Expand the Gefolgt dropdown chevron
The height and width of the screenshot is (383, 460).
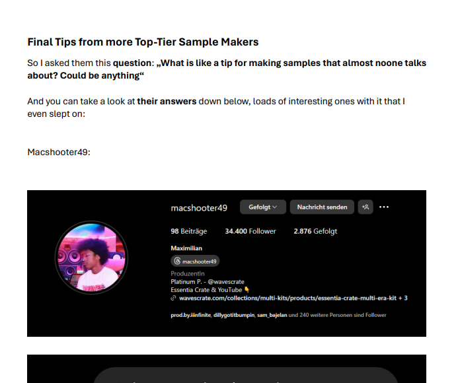[274, 207]
